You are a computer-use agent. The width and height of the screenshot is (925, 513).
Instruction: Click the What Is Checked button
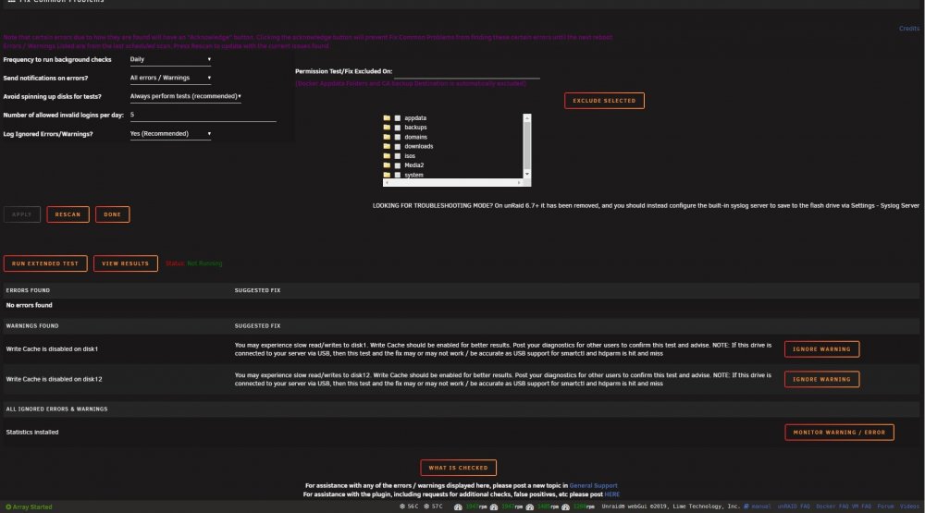459,468
